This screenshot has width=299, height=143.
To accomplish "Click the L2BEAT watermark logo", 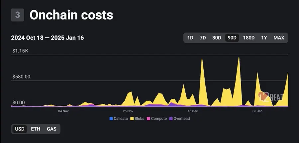I will coord(271,96).
